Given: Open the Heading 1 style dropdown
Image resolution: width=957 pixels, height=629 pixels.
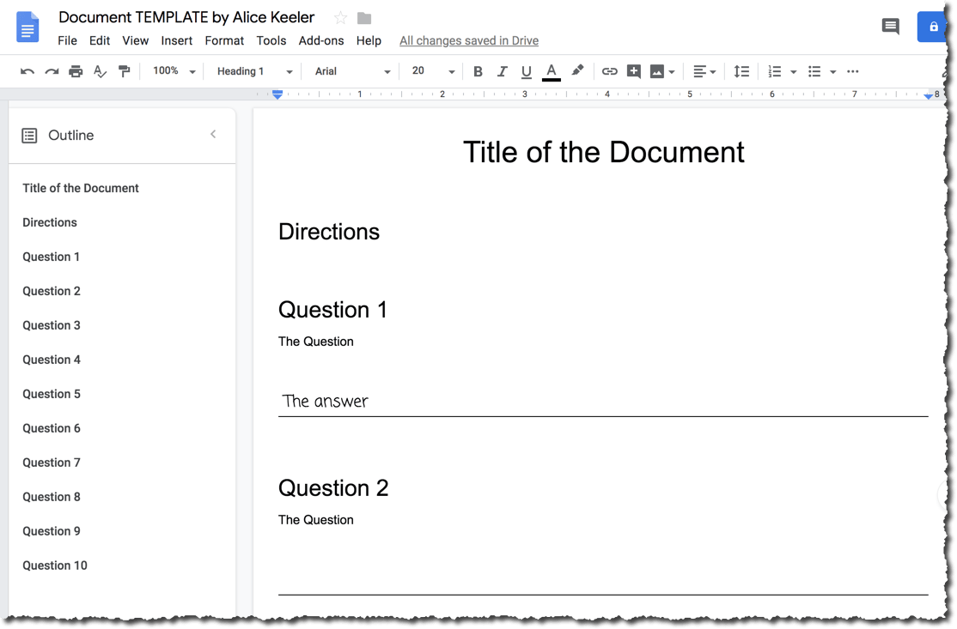Looking at the screenshot, I should pos(254,71).
